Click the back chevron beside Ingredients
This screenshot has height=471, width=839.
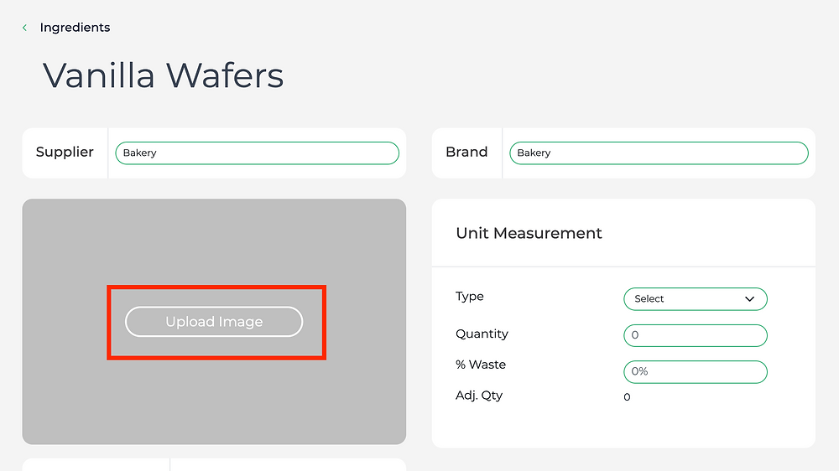(24, 28)
